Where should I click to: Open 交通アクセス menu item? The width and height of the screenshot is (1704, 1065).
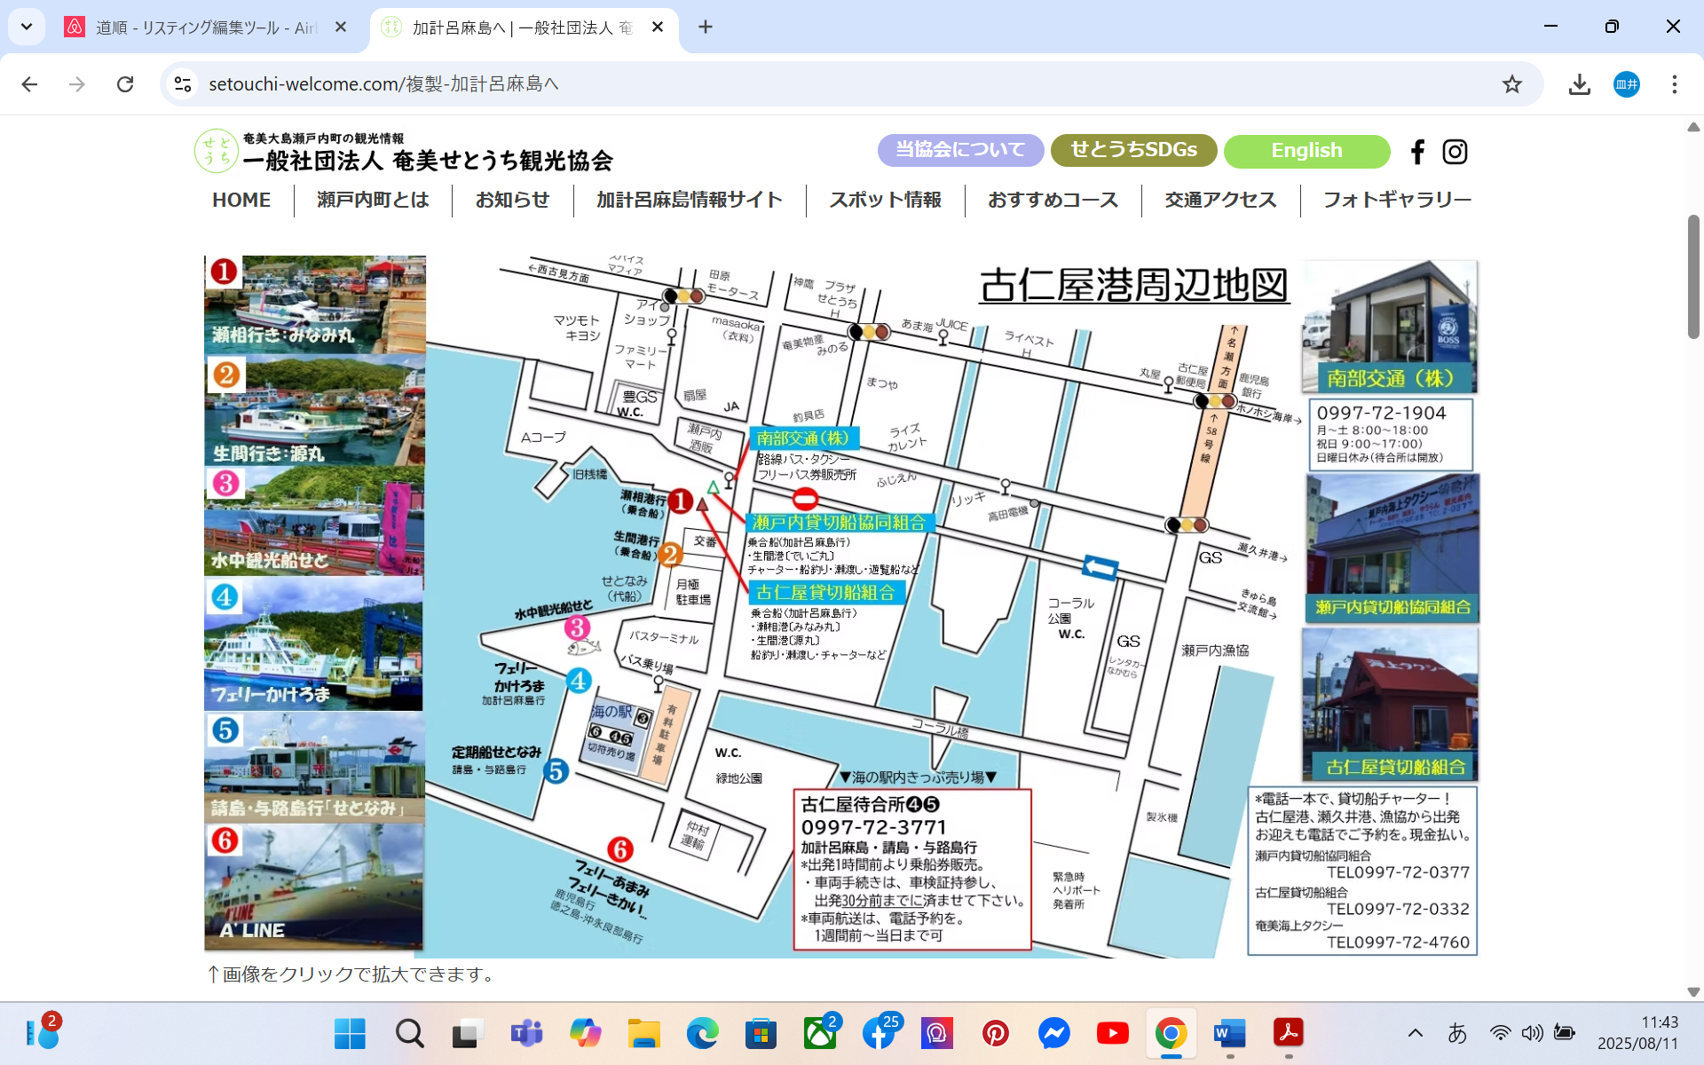click(1220, 201)
